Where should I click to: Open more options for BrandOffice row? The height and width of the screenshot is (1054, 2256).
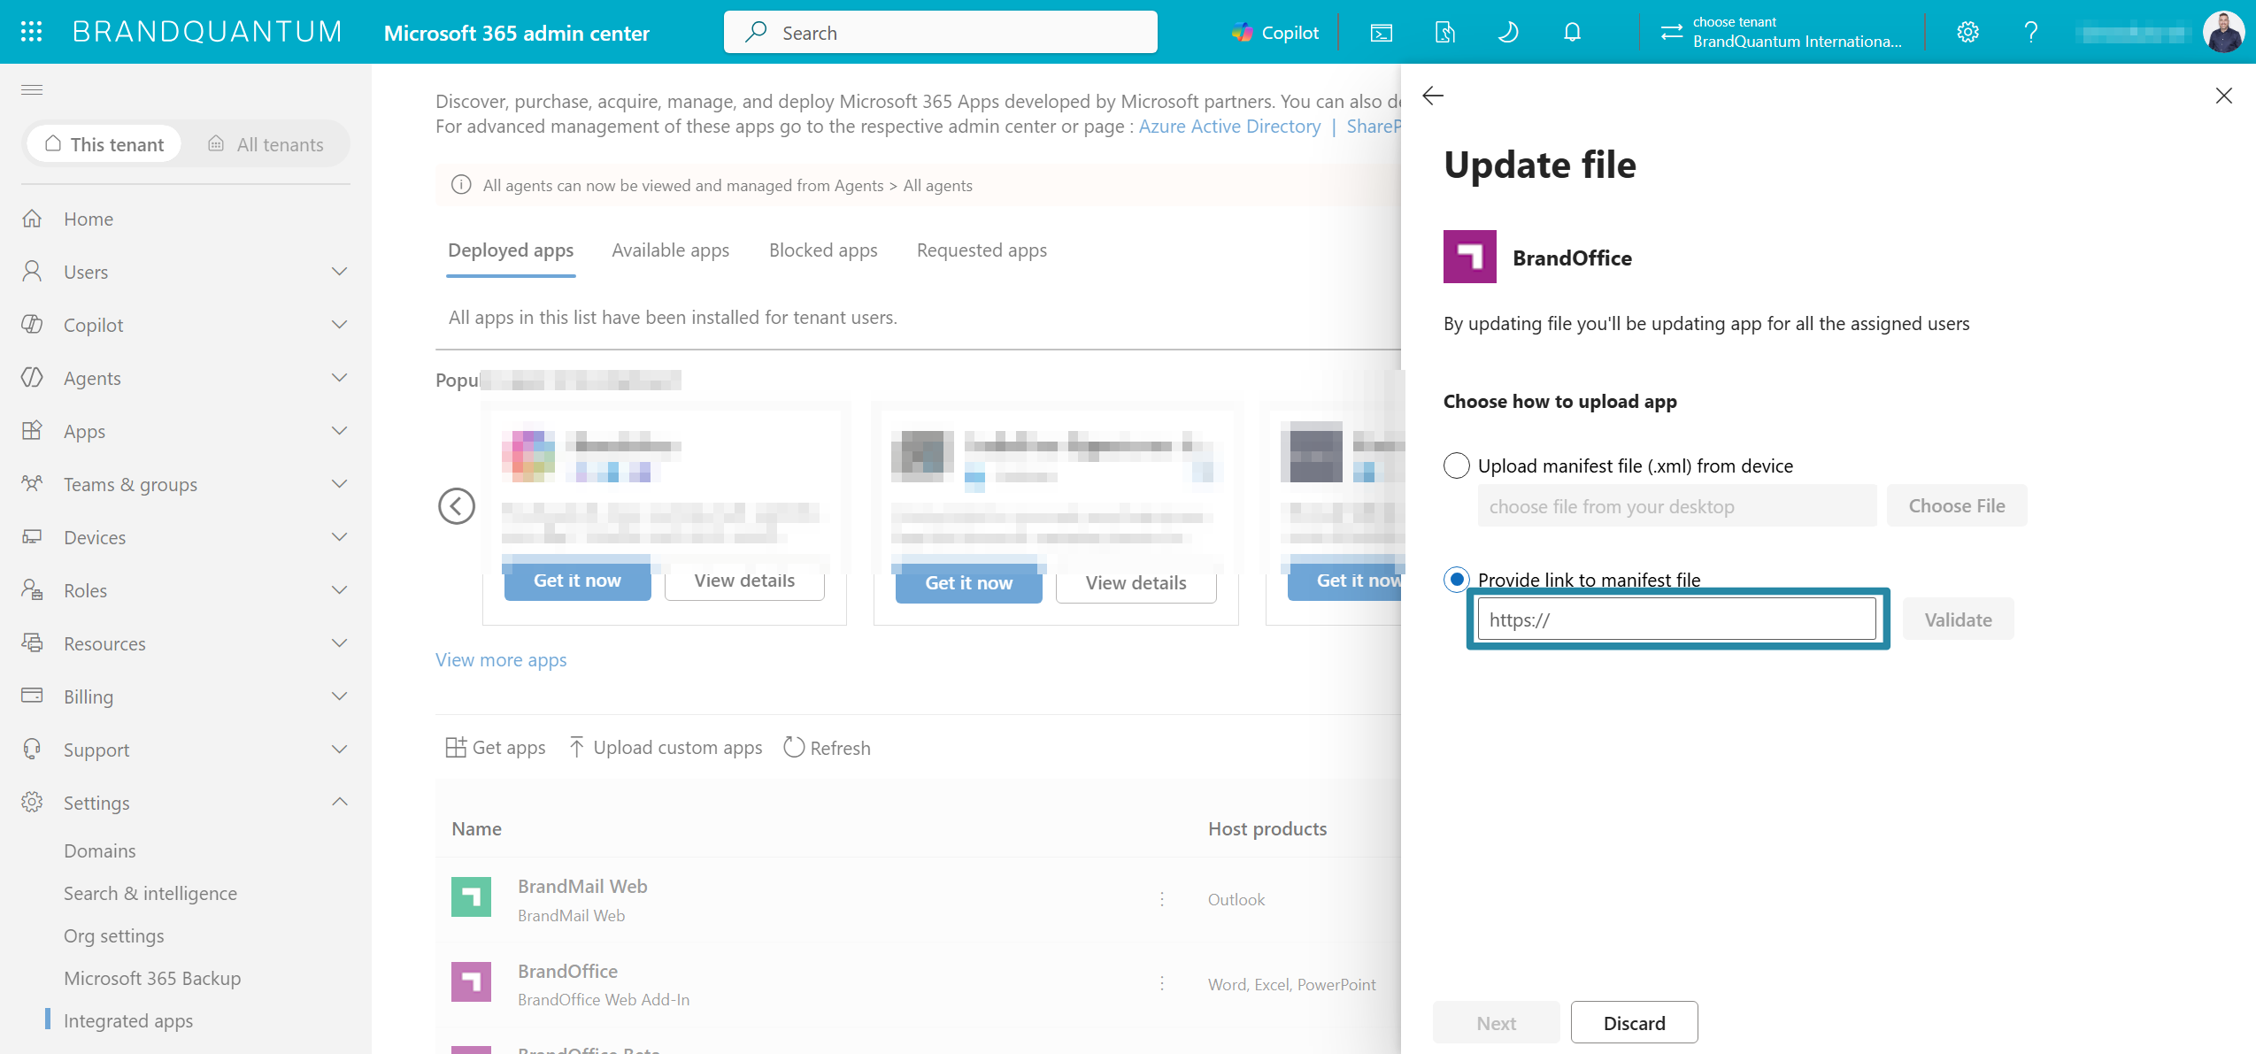pos(1162,983)
